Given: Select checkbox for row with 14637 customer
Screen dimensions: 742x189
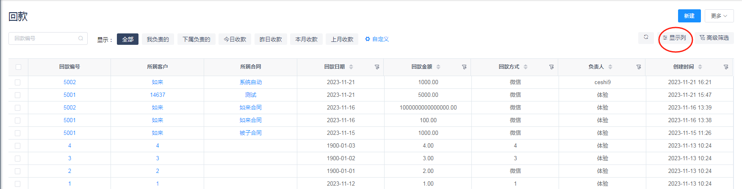Looking at the screenshot, I should tap(18, 95).
